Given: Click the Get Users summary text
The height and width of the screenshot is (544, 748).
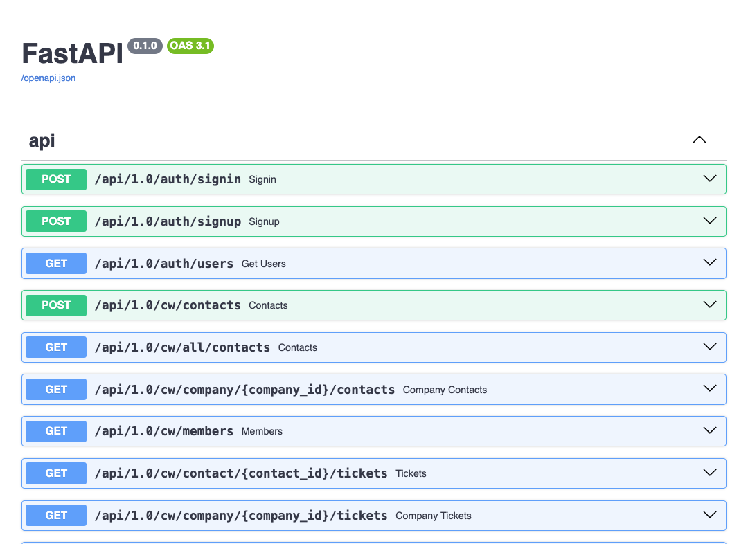Looking at the screenshot, I should pos(263,264).
